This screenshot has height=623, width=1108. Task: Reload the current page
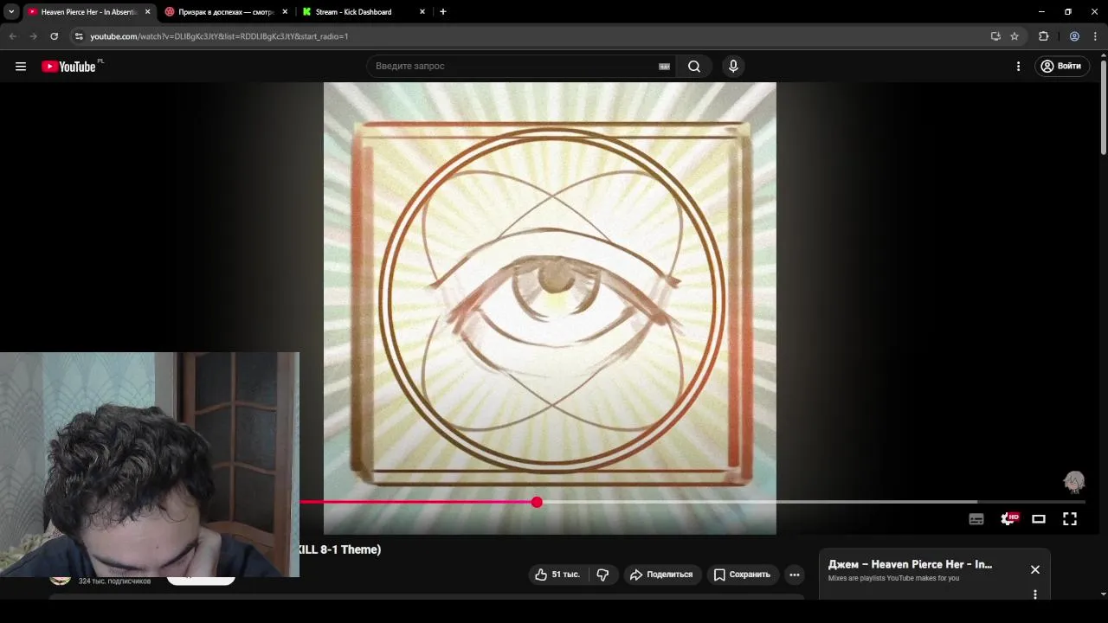coord(54,36)
